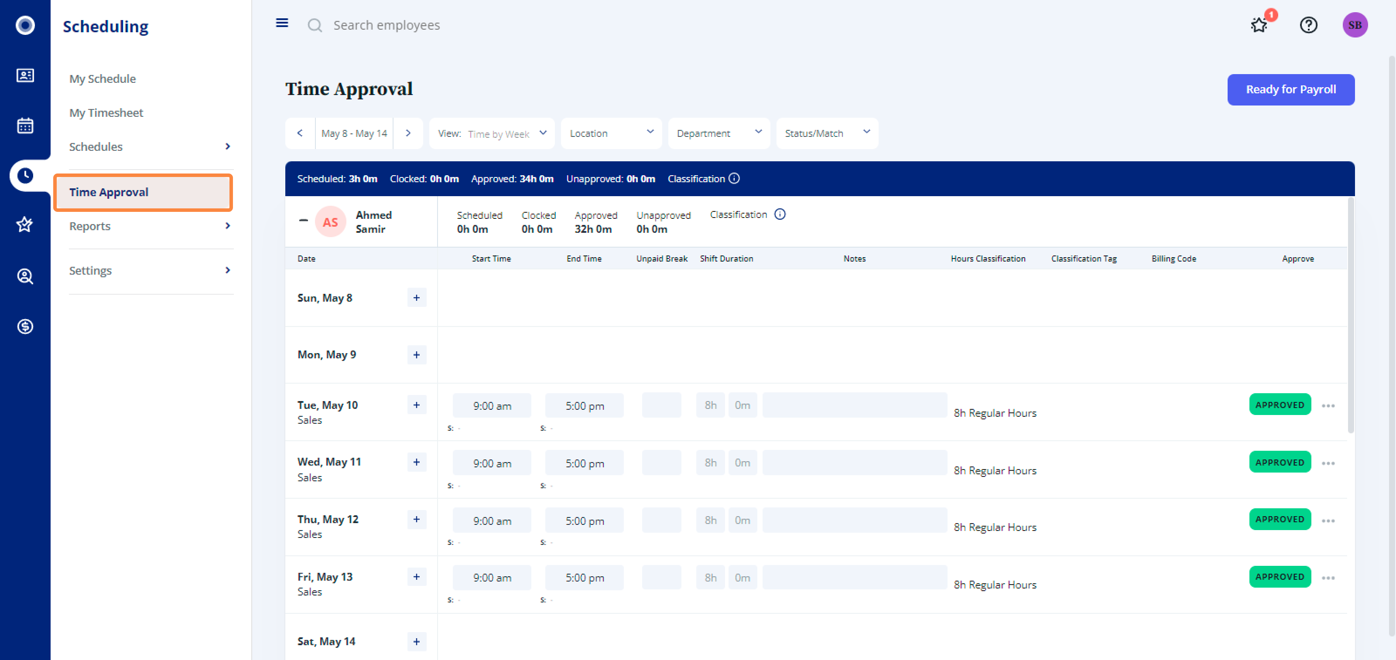Open the notifications star with badge

[1259, 25]
